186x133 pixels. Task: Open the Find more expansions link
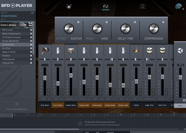(16, 109)
